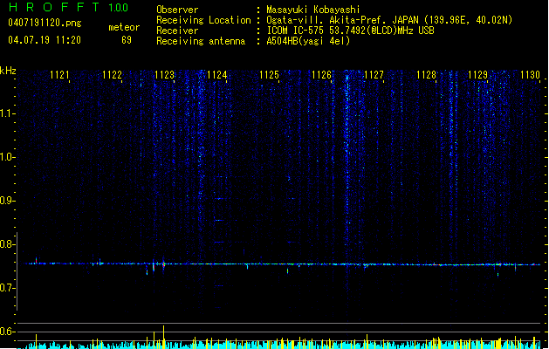Click the kHz axis unit label

tap(8, 71)
